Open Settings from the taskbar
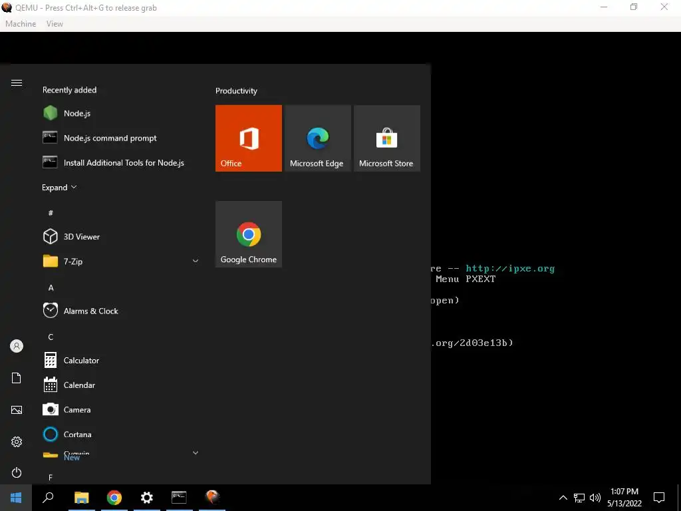 [147, 498]
